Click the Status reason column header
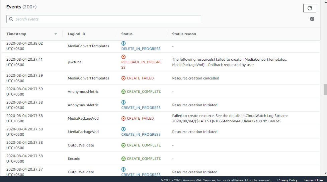327x182 pixels. [x=184, y=34]
